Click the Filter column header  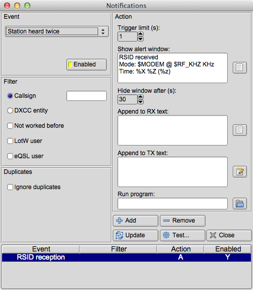pyautogui.click(x=119, y=249)
